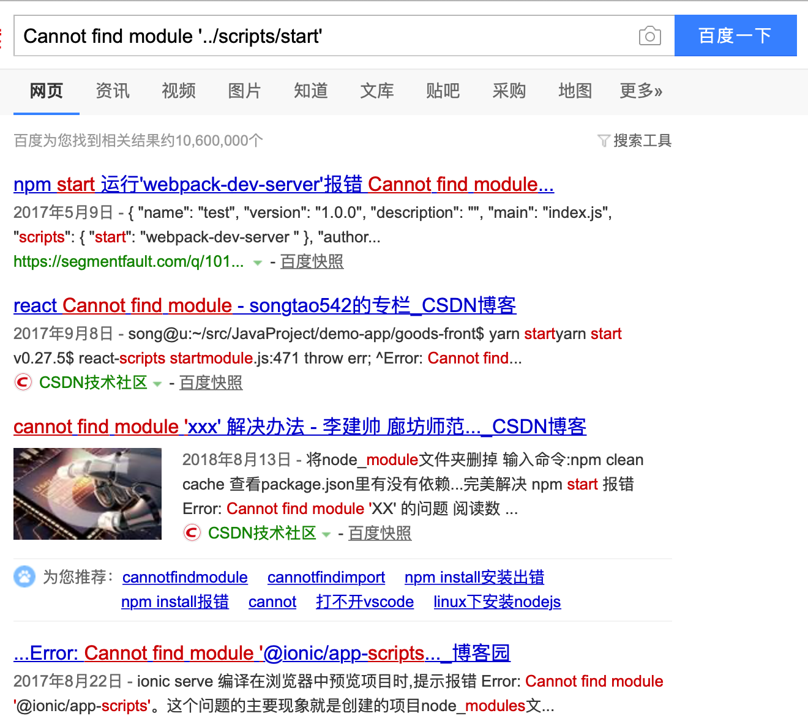Open 百度快照 for the first result
The width and height of the screenshot is (808, 716).
[312, 261]
